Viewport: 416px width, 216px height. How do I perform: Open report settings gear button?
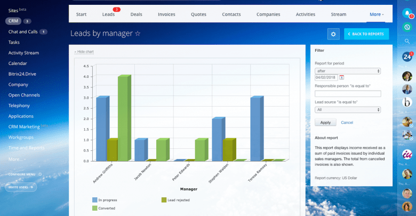coord(333,34)
